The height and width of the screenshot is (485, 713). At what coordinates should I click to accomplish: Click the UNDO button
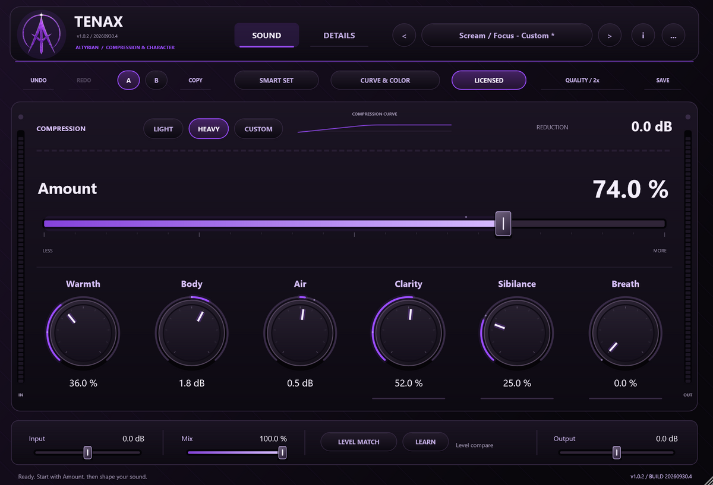point(39,80)
